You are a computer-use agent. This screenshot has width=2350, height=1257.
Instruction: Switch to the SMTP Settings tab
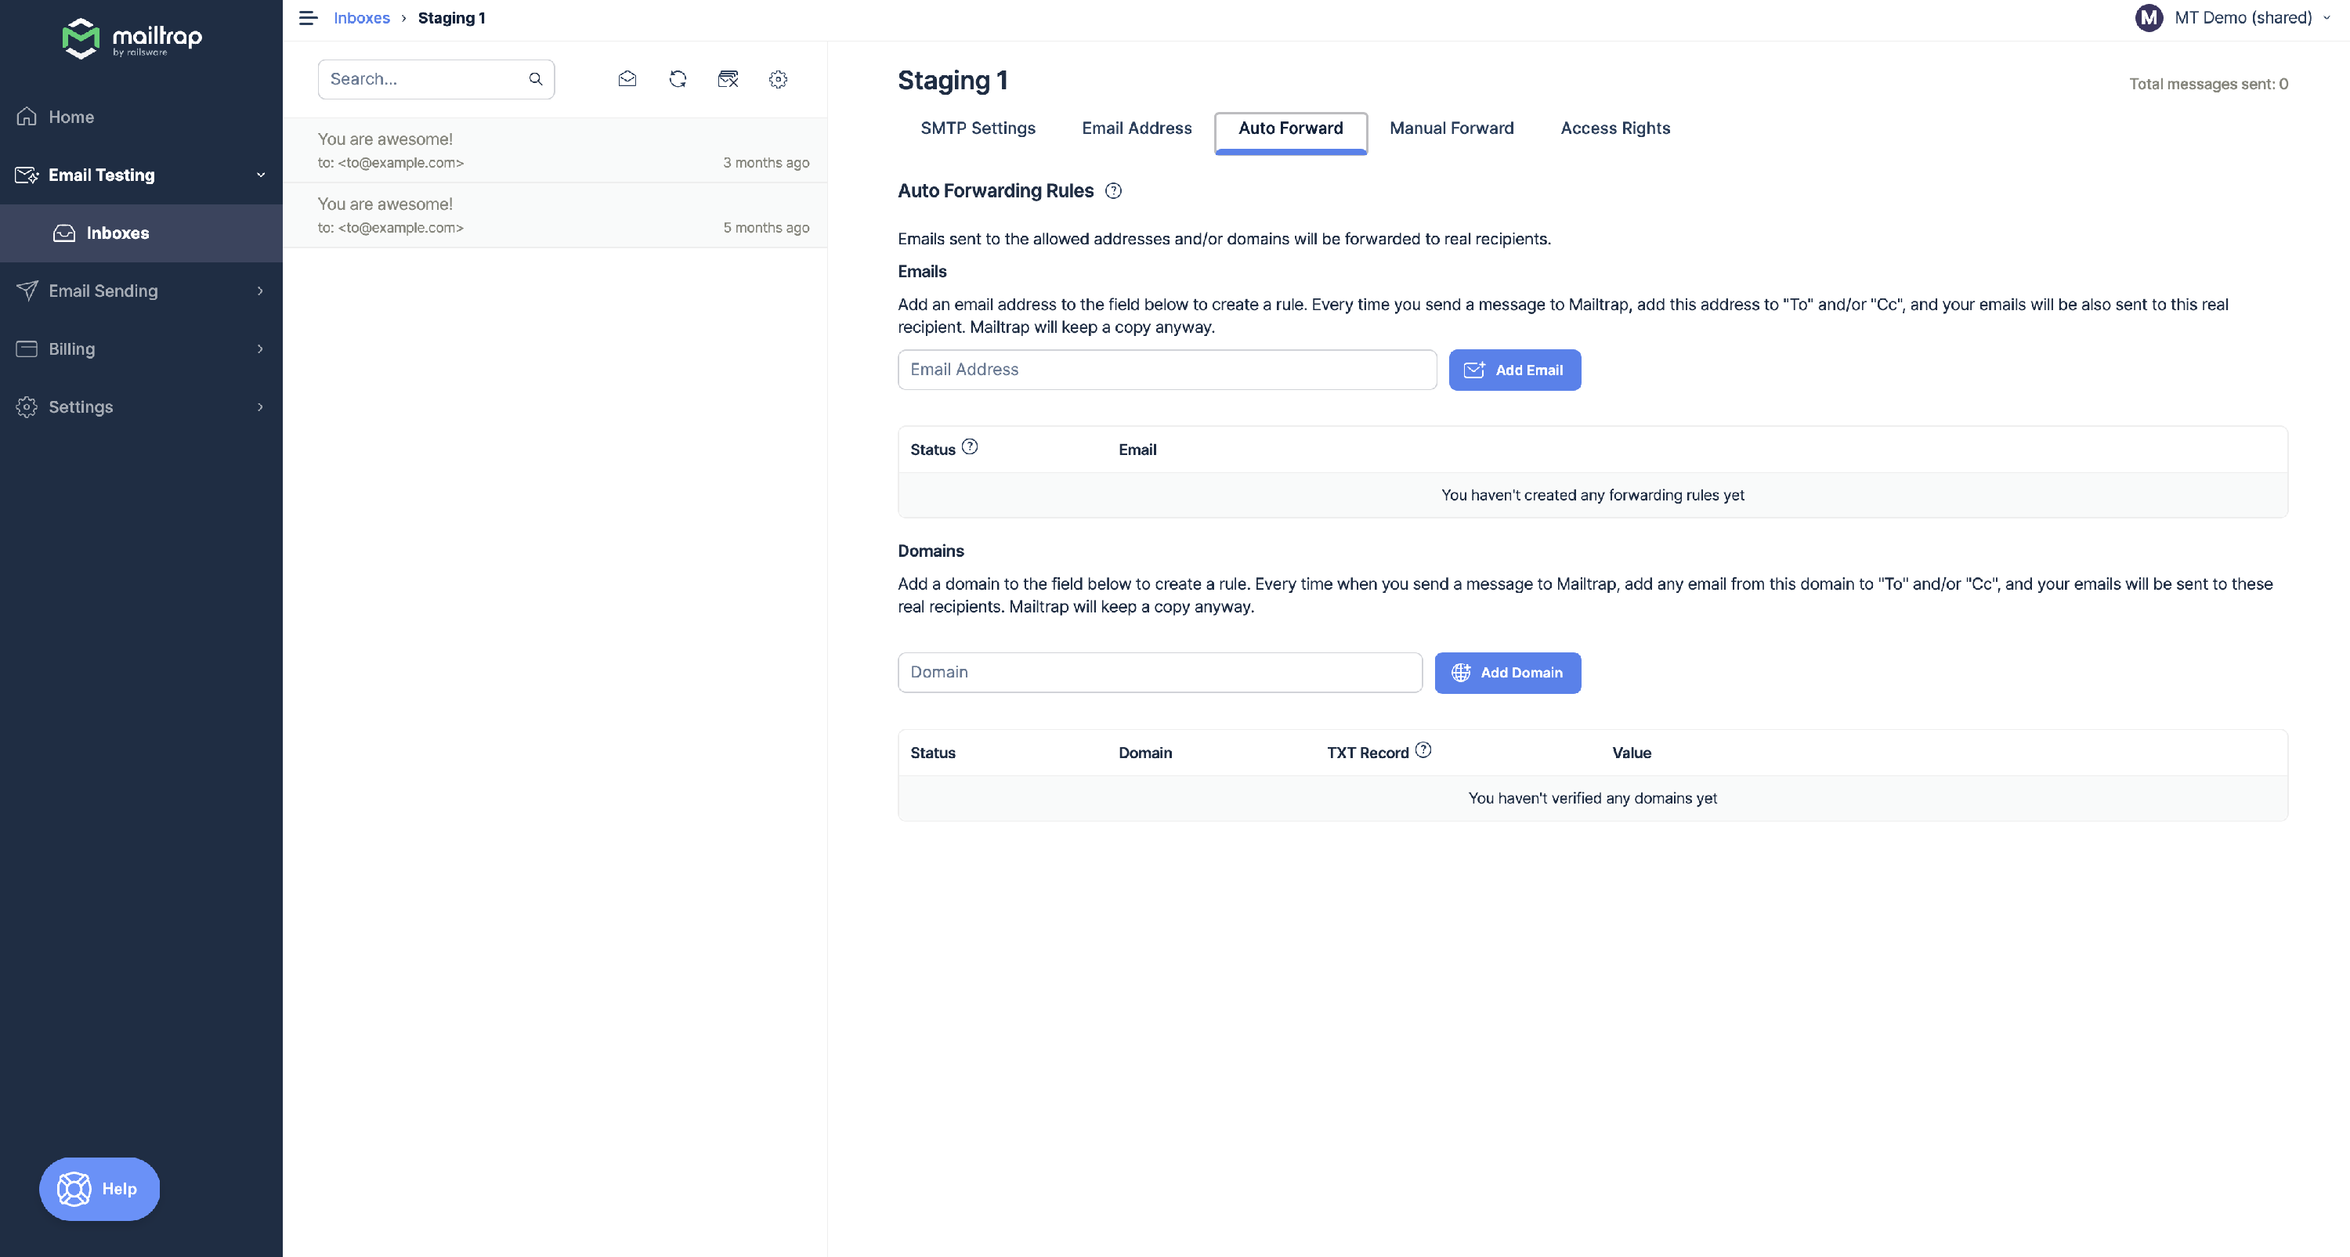[977, 128]
